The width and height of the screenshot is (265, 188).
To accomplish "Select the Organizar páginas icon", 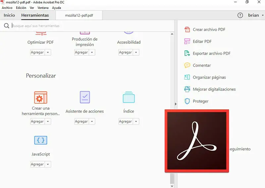I will point(187,77).
